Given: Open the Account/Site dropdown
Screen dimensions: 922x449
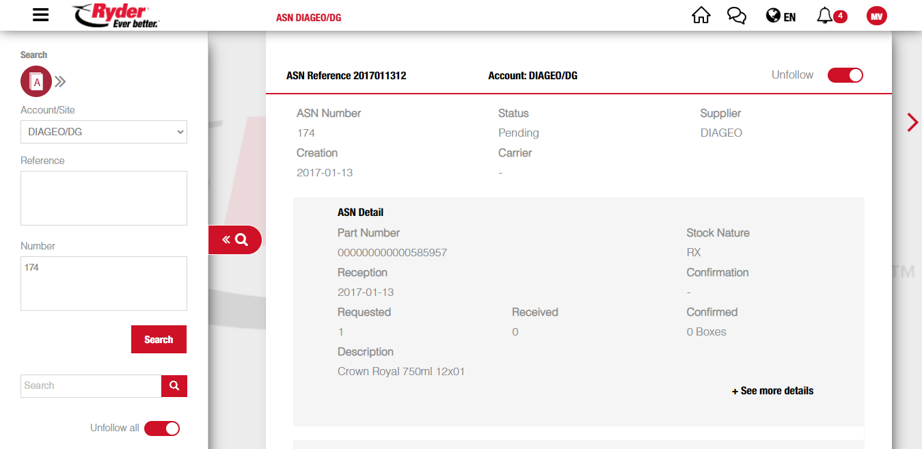Looking at the screenshot, I should [104, 132].
